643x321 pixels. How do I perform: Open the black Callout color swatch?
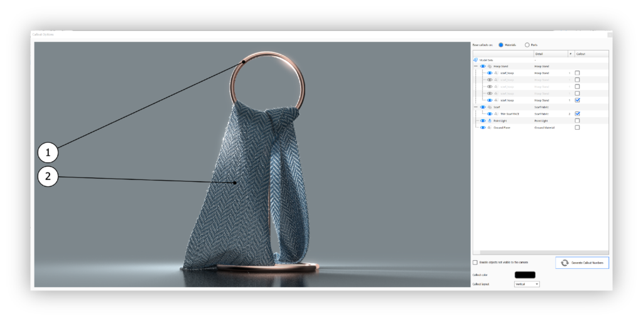pyautogui.click(x=525, y=275)
